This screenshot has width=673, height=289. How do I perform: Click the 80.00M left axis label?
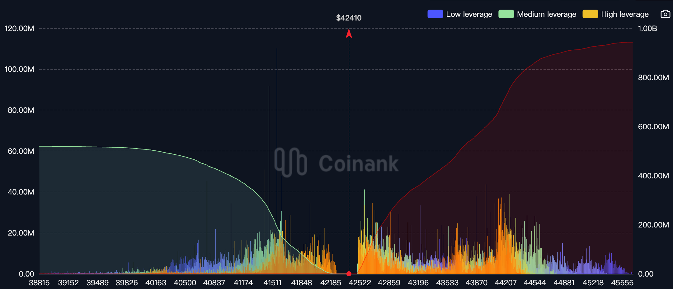[21, 110]
